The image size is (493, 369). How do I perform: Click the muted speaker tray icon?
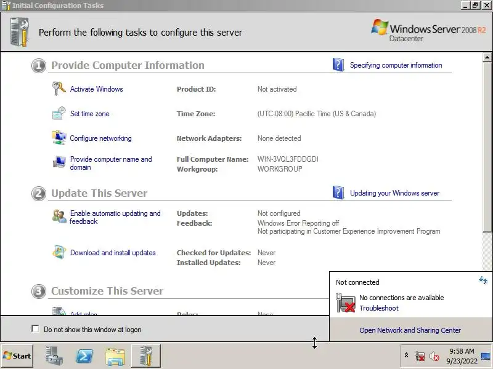[x=434, y=357]
